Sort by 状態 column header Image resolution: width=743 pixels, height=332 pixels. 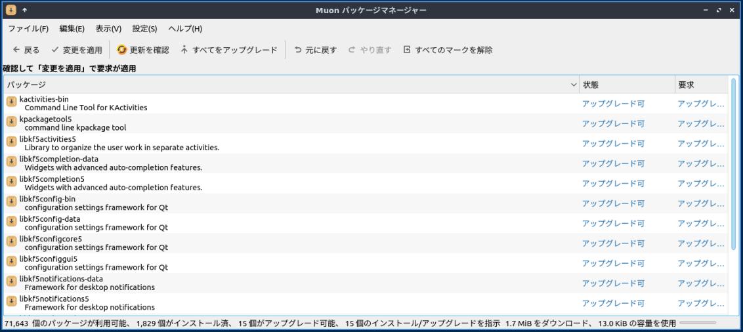pyautogui.click(x=627, y=85)
